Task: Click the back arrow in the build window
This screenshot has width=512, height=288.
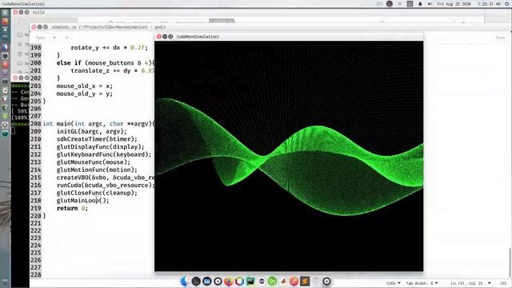Action: coord(19,23)
